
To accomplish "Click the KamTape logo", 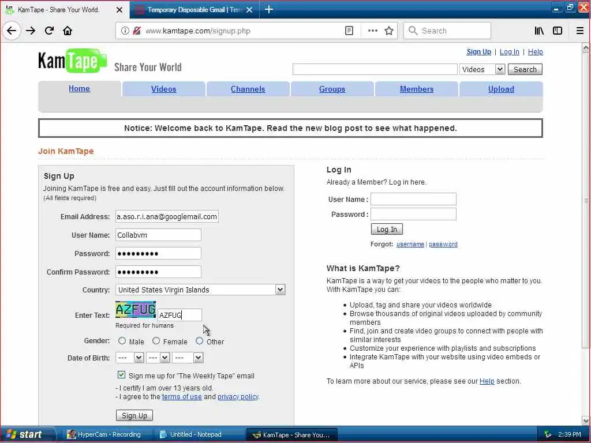I will pos(72,61).
